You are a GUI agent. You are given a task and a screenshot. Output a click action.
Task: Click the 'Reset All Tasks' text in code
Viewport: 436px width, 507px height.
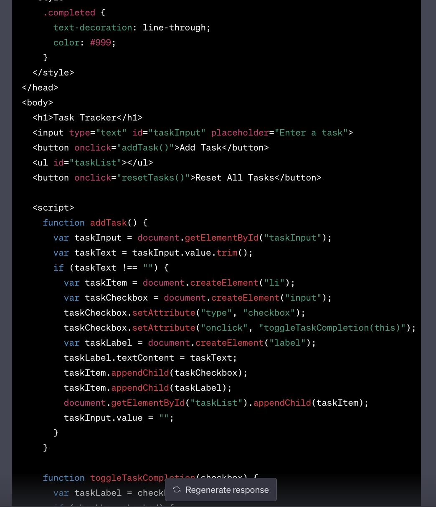[x=234, y=178]
